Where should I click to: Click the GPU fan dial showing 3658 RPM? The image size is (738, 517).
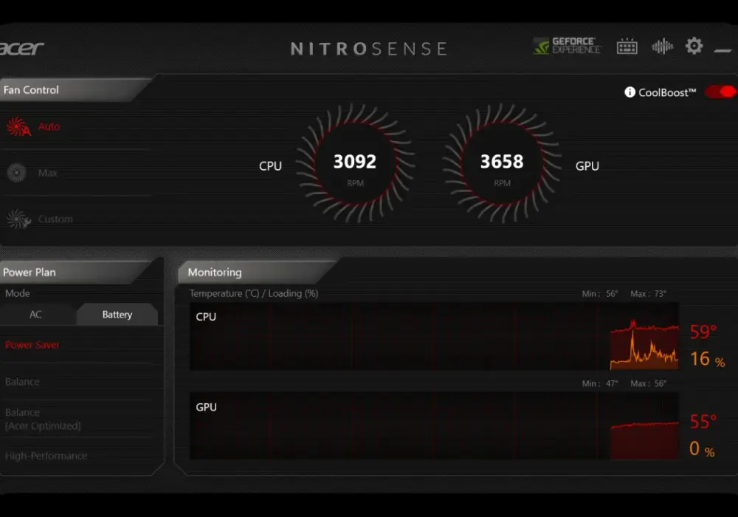502,163
